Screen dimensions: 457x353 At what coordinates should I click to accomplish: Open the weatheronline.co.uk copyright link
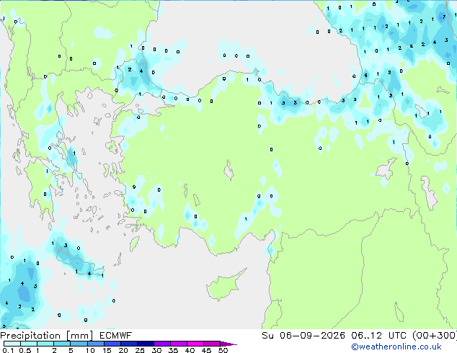point(396,347)
